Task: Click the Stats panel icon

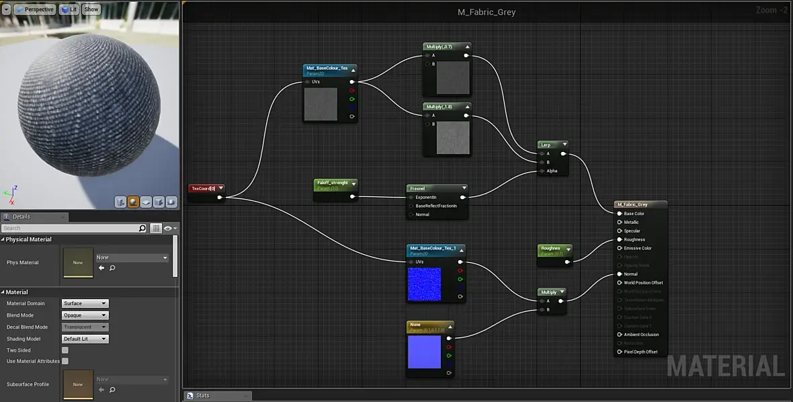Action: 190,395
